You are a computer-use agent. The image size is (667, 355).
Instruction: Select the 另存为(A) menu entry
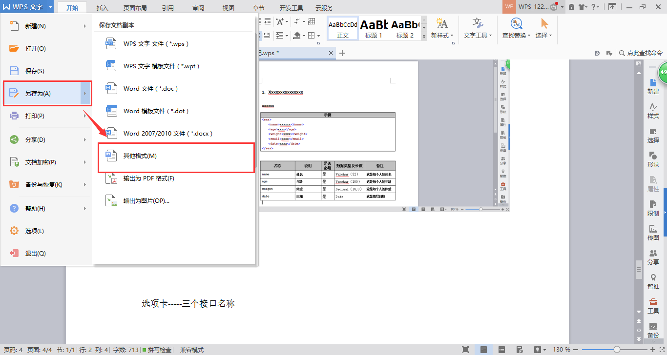tap(47, 94)
